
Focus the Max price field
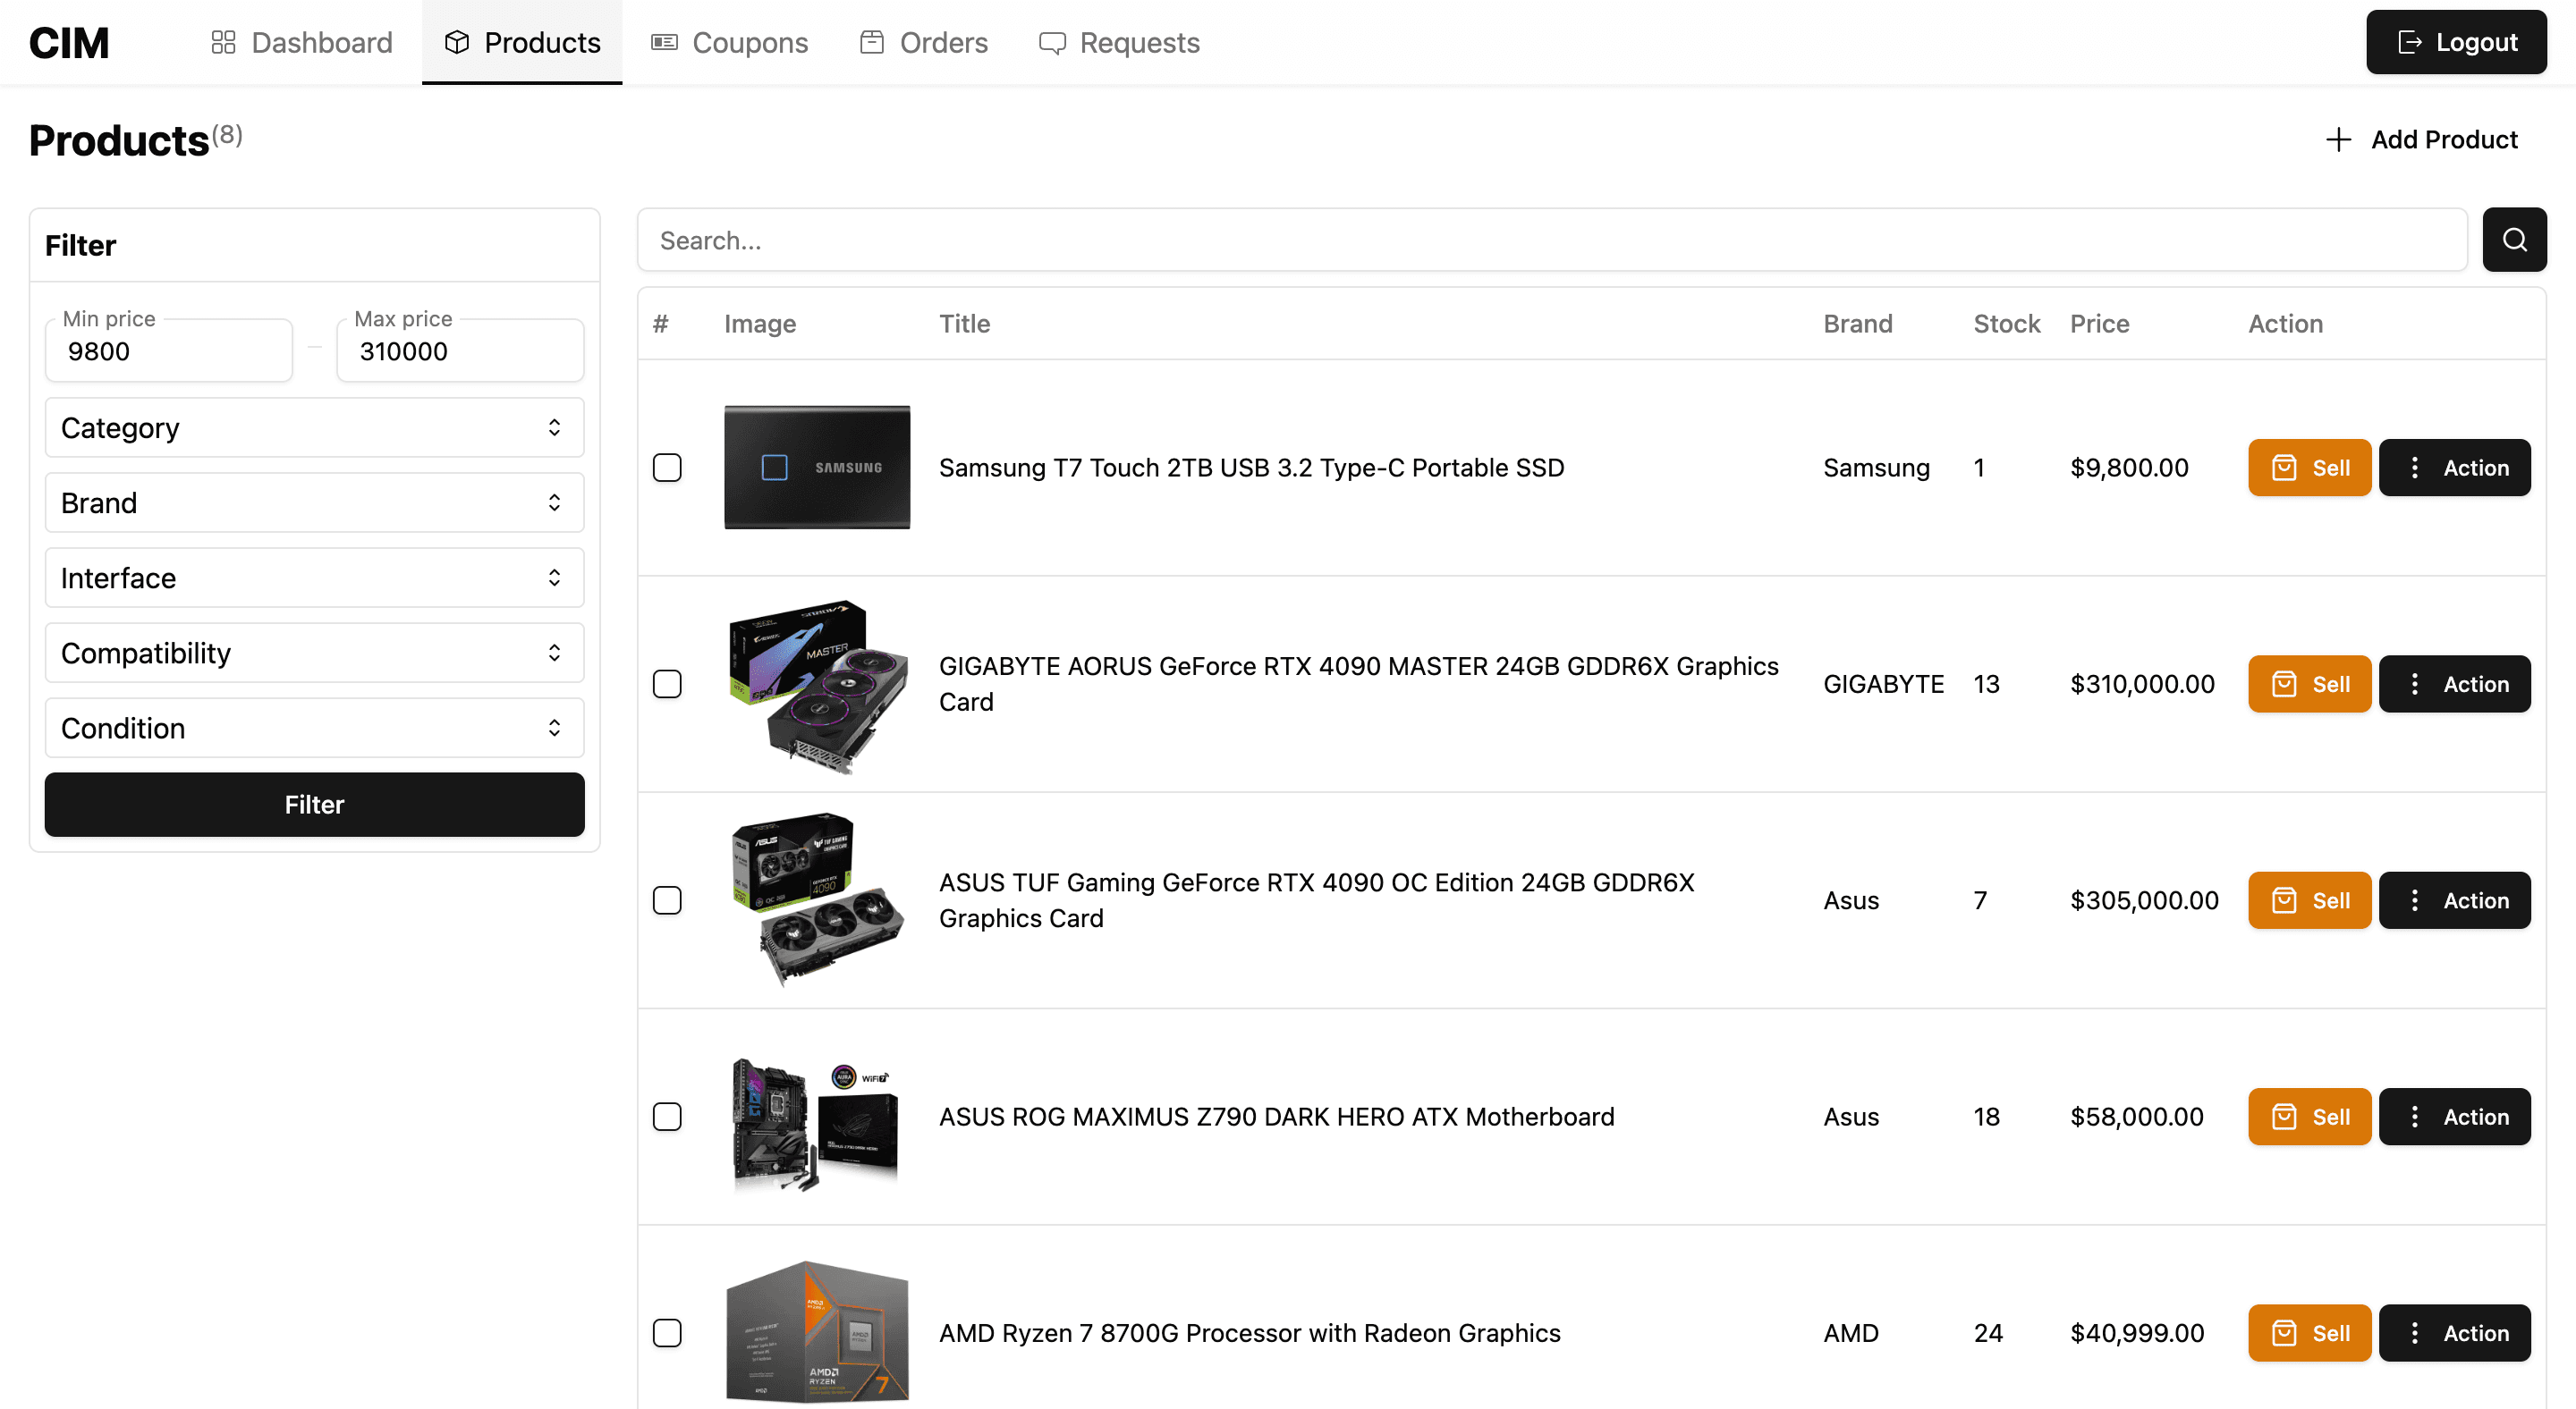460,350
